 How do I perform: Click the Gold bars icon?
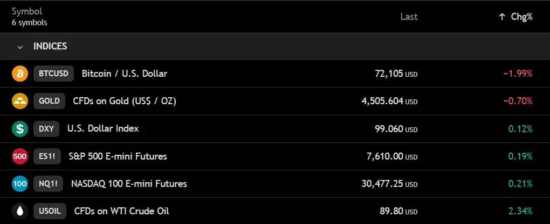19,101
